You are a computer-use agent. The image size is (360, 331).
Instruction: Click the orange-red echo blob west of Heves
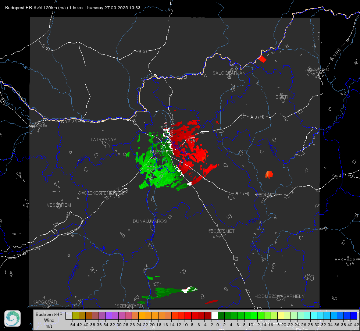269,175
